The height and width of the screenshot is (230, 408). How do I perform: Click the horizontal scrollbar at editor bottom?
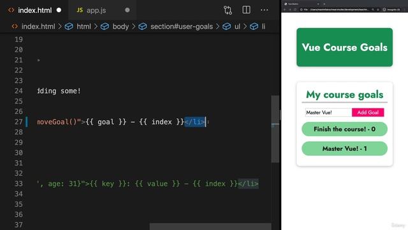coord(210,226)
